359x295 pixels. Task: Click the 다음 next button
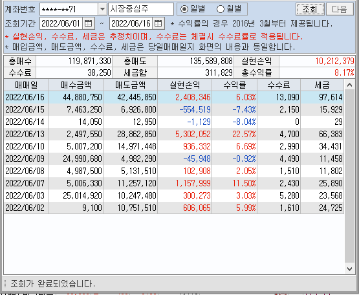click(340, 9)
